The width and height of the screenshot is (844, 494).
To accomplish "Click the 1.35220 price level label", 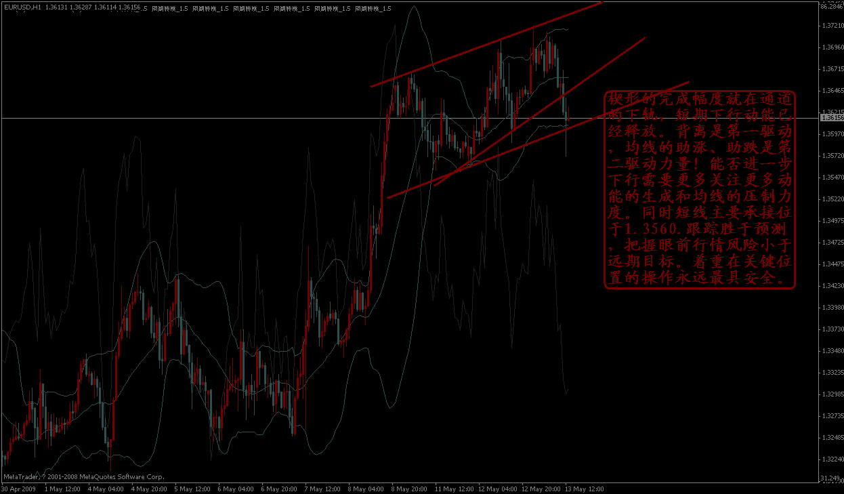I will click(832, 199).
